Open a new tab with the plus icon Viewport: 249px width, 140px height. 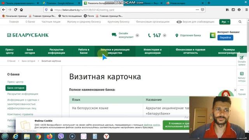tap(209, 3)
